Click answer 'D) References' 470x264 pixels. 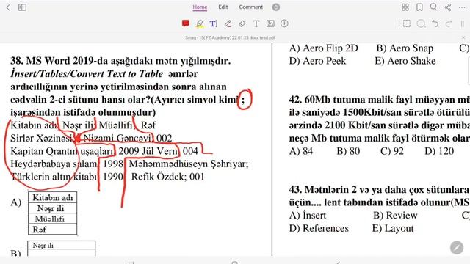(x=319, y=228)
